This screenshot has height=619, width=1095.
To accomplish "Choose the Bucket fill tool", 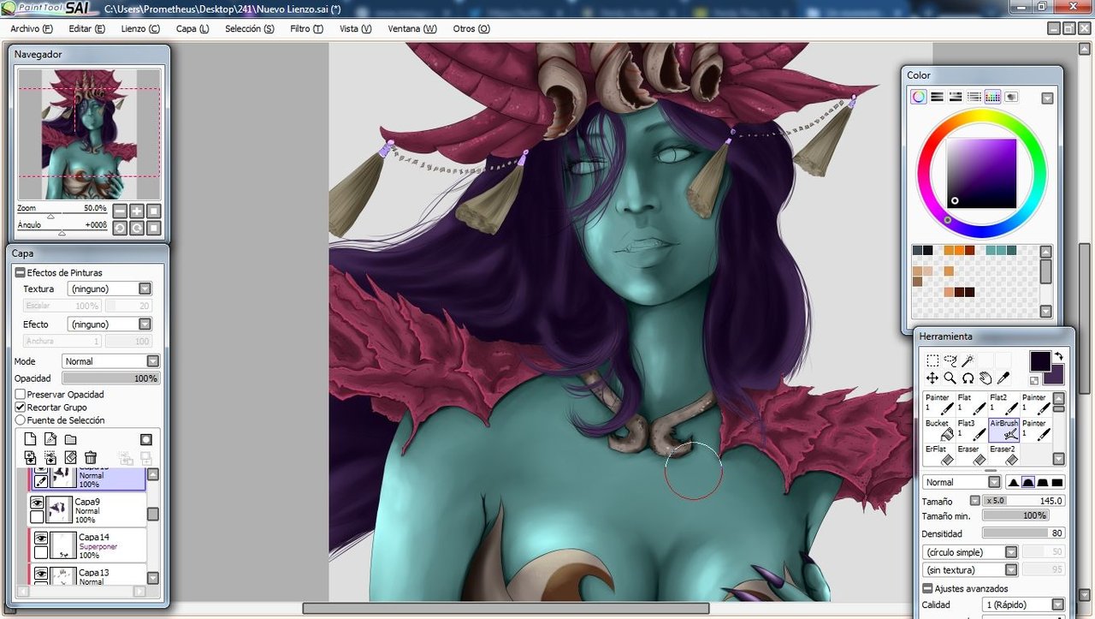I will pos(938,430).
